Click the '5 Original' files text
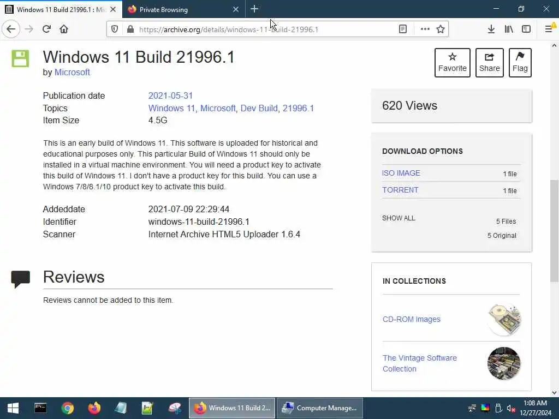559x419 pixels. [502, 236]
